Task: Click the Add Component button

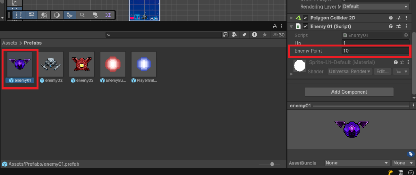Action: point(349,92)
